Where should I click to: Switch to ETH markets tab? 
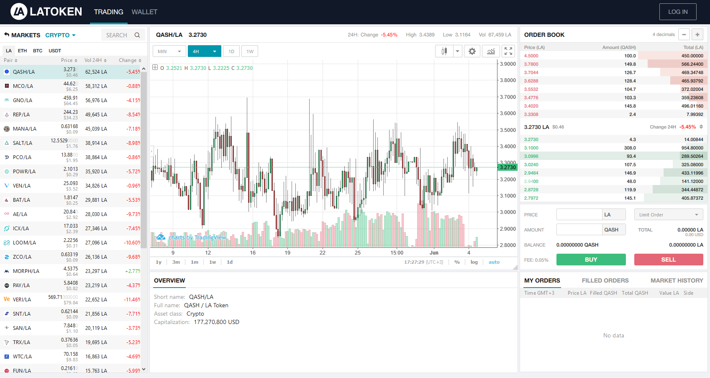click(22, 51)
